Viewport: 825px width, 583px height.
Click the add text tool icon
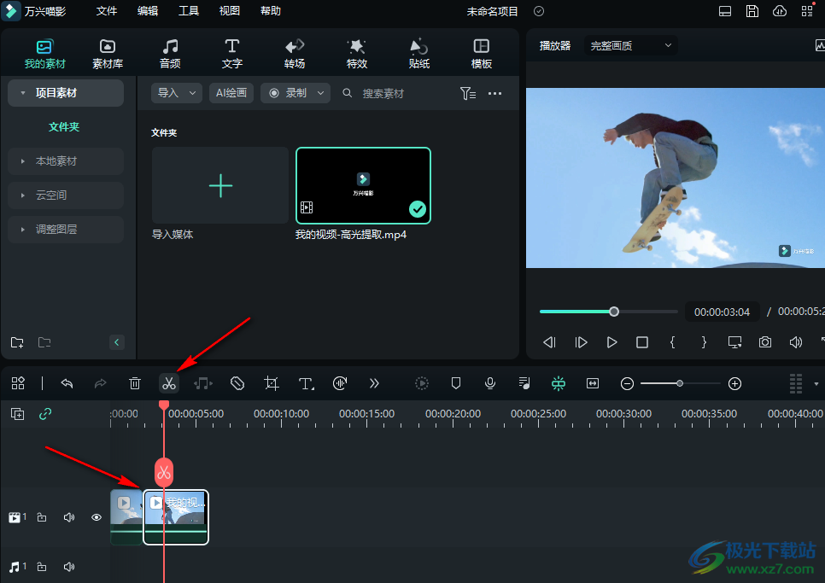tap(306, 383)
